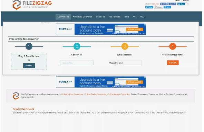The width and height of the screenshot is (204, 132).
Task: Open the DOC to PDF conversion link
Action: point(18,113)
